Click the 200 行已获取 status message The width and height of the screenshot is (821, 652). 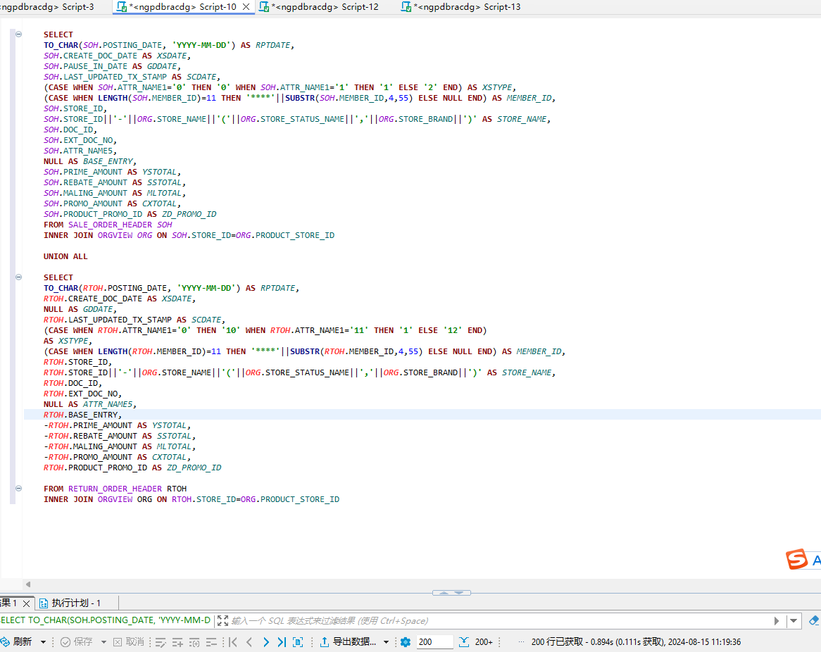point(637,642)
